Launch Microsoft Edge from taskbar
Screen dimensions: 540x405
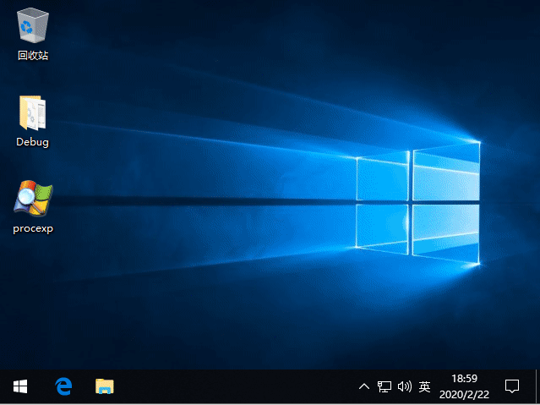63,386
